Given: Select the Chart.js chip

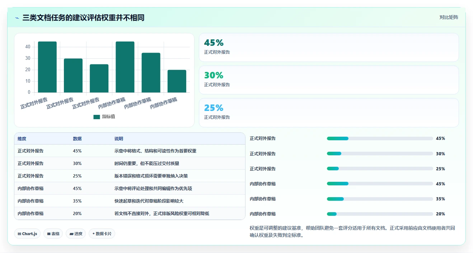Looking at the screenshot, I should tap(27, 234).
